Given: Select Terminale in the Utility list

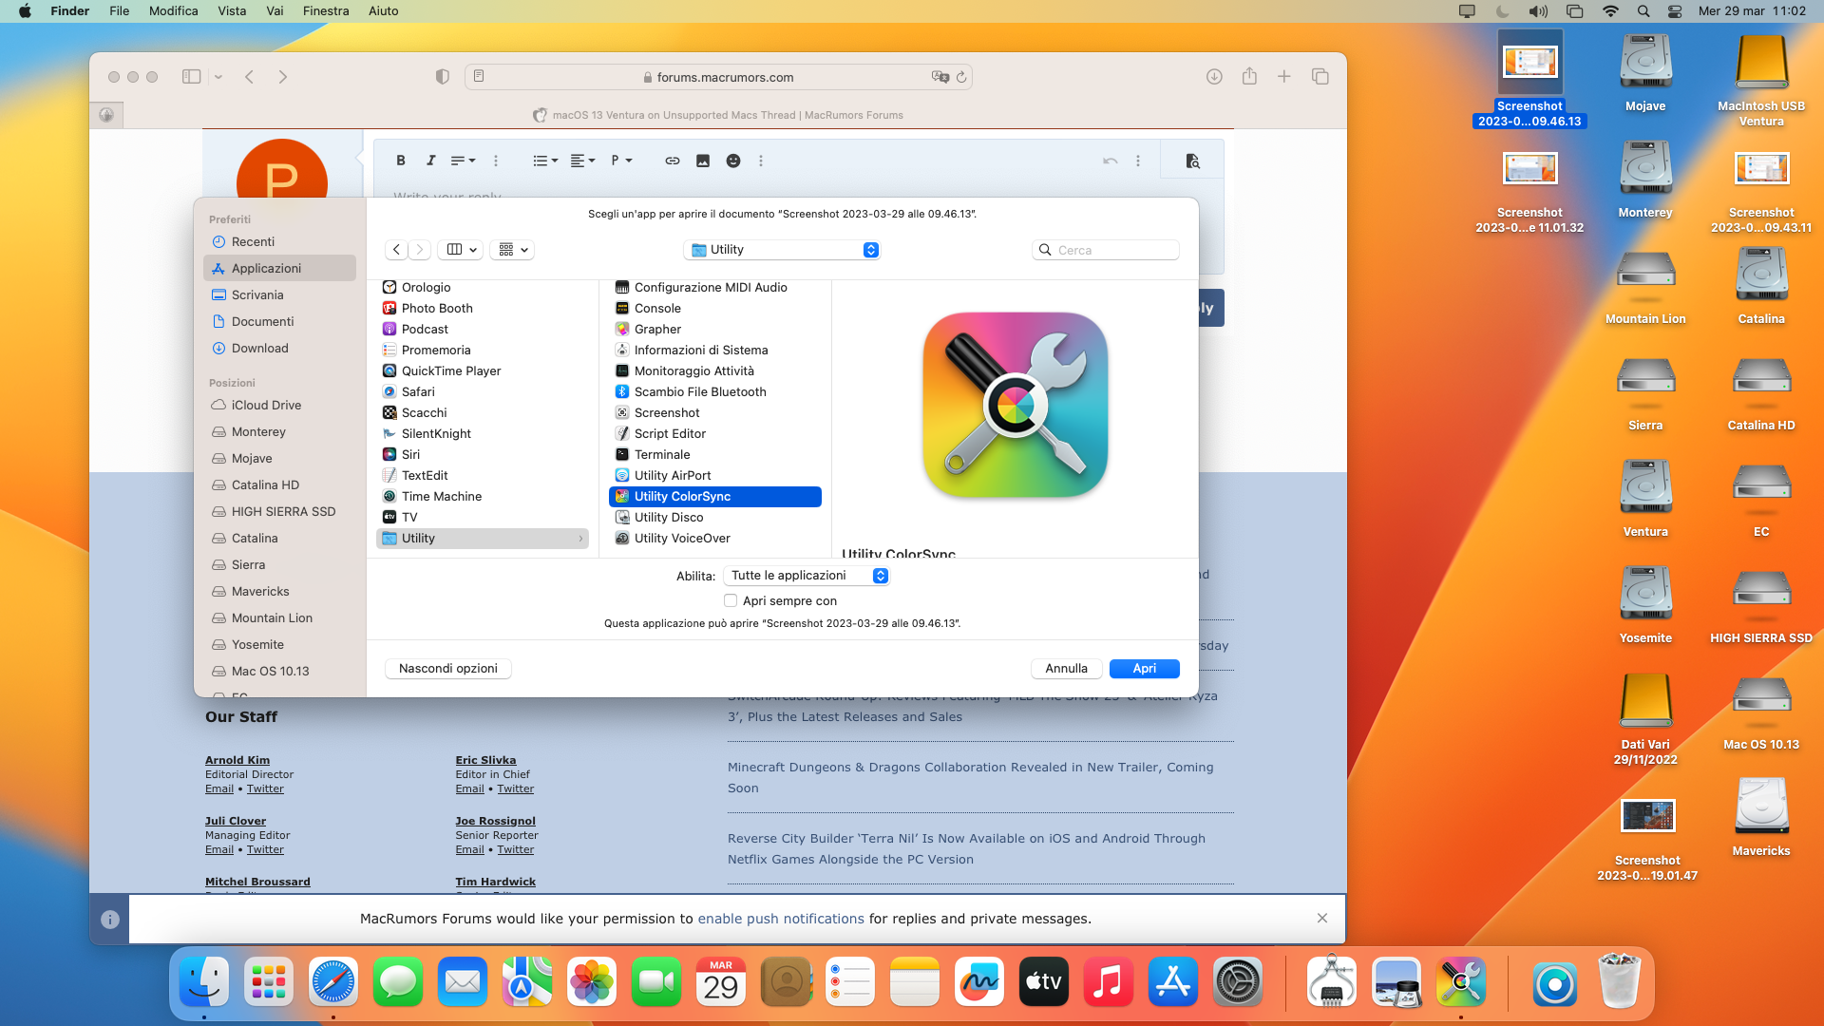Looking at the screenshot, I should tap(662, 455).
